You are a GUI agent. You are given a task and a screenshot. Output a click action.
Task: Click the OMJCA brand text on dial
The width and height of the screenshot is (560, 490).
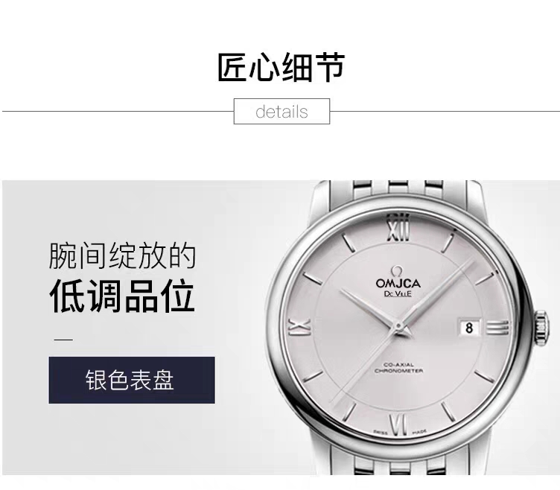point(398,284)
